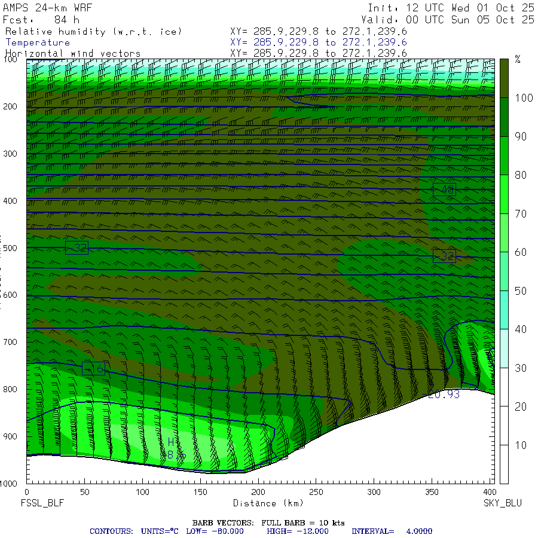Click 'Init: 12 UTC Wed 01 Oct 25'

coord(451,8)
